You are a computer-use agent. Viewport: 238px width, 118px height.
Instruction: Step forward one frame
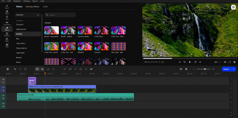pyautogui.click(x=195, y=62)
